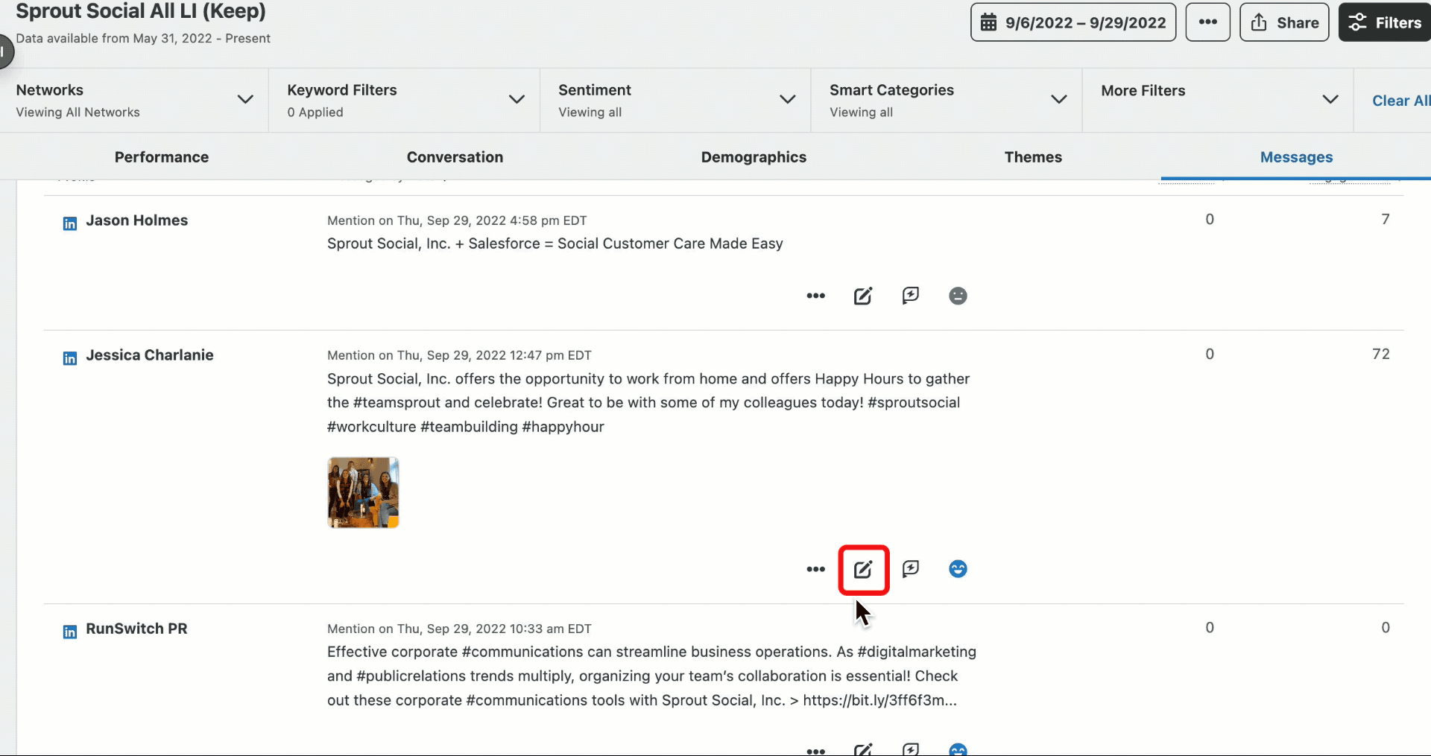Click edit icon on Jason Holmes message
This screenshot has width=1431, height=756.
click(862, 296)
